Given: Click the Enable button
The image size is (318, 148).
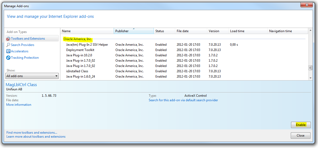Looking at the screenshot, I should pos(301,125).
